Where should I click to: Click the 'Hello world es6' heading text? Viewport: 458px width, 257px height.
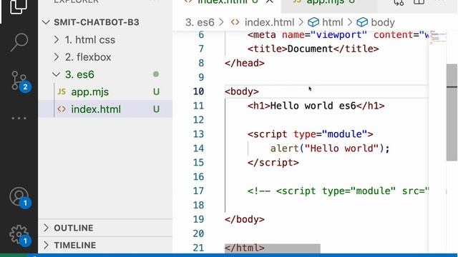pyautogui.click(x=313, y=106)
